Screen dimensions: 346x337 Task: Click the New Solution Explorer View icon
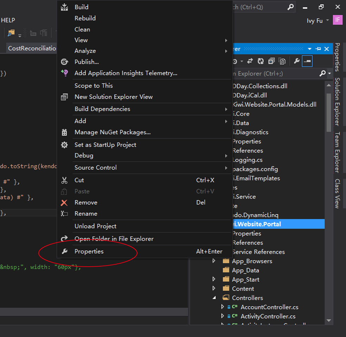(x=64, y=97)
